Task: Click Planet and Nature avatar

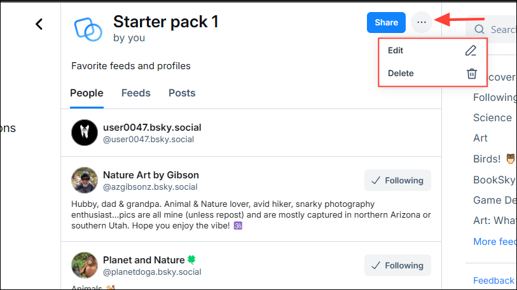Action: [x=85, y=265]
